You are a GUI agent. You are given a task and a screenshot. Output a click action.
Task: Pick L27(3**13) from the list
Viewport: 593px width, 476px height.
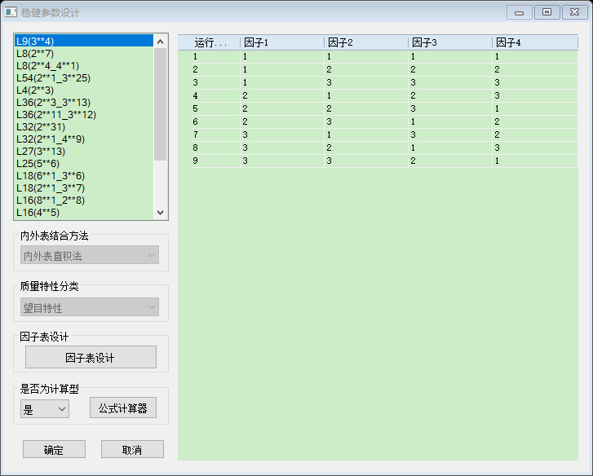point(41,151)
